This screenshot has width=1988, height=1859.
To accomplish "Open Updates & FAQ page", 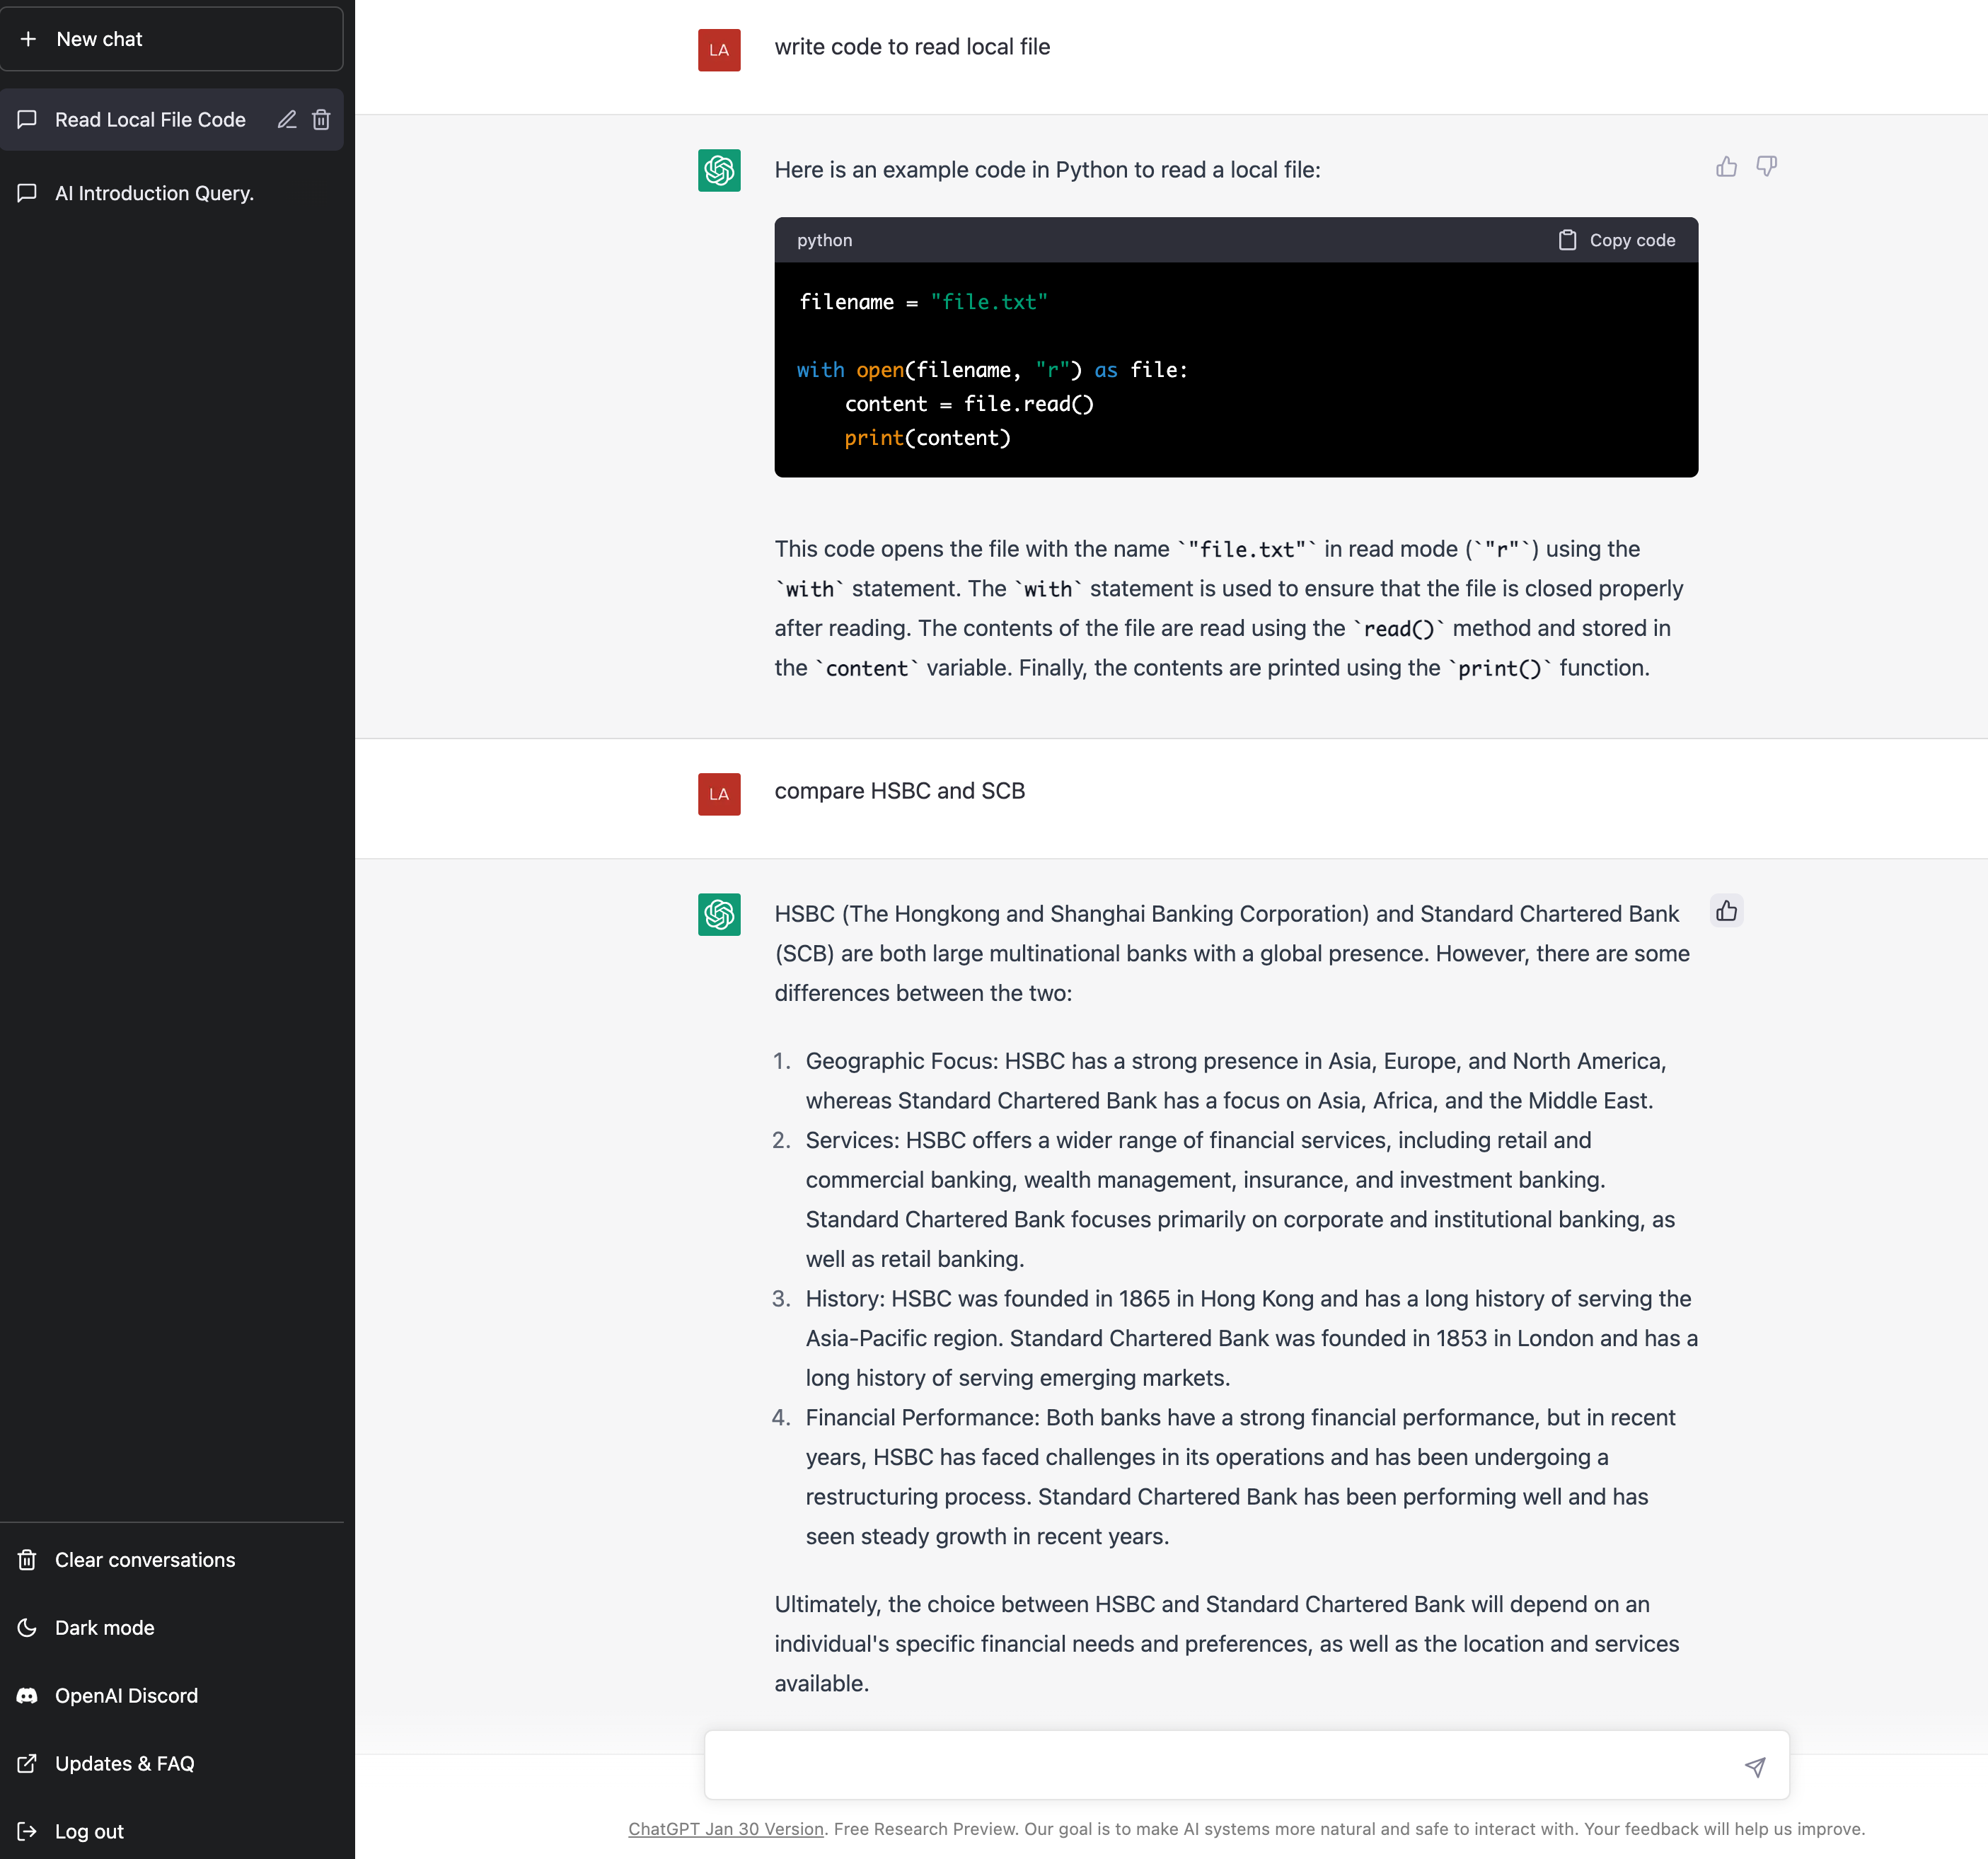I will pos(124,1764).
